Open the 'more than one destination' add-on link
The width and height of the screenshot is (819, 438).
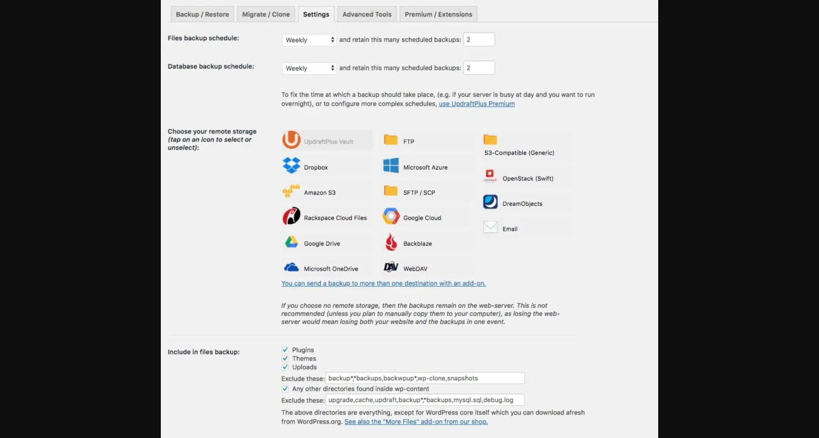pos(384,284)
